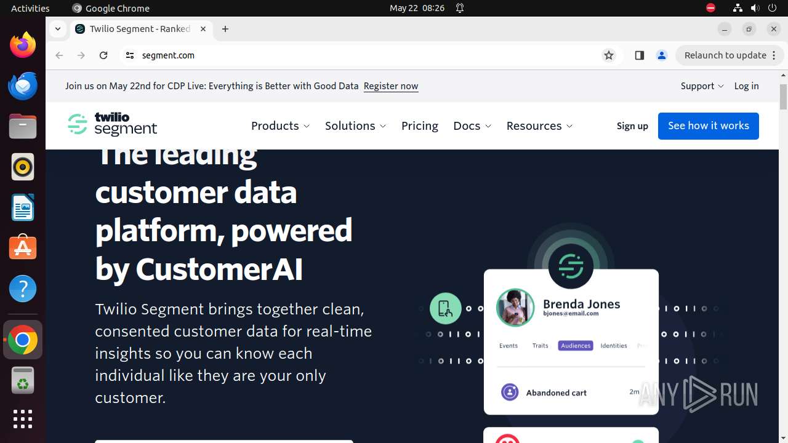
Task: Select the Events tab in the profile card
Action: pos(509,346)
